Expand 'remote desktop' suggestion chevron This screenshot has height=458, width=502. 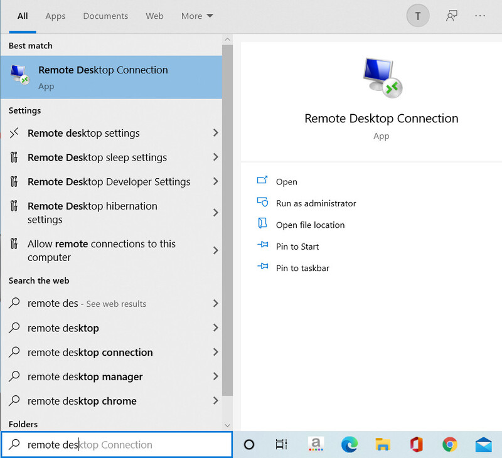pyautogui.click(x=216, y=328)
